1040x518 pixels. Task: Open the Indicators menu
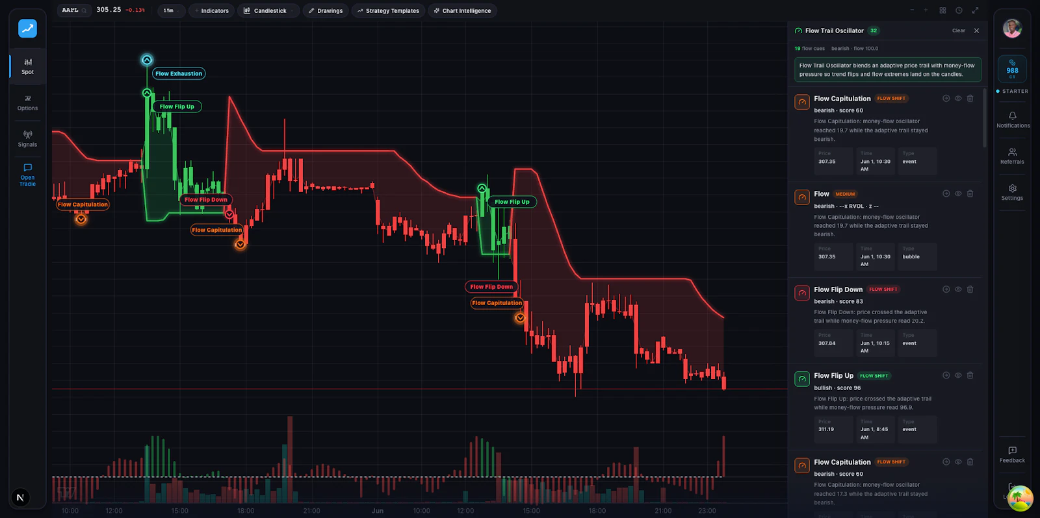(x=212, y=10)
